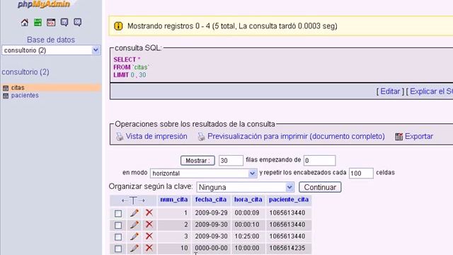Focus the rows count field showing 30
Image resolution: width=453 pixels, height=255 pixels.
(231, 161)
